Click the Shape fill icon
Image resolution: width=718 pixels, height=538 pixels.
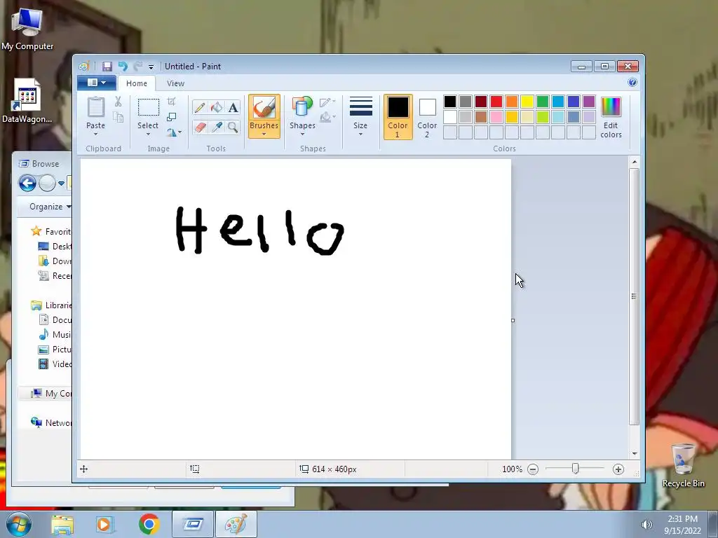[x=327, y=117]
